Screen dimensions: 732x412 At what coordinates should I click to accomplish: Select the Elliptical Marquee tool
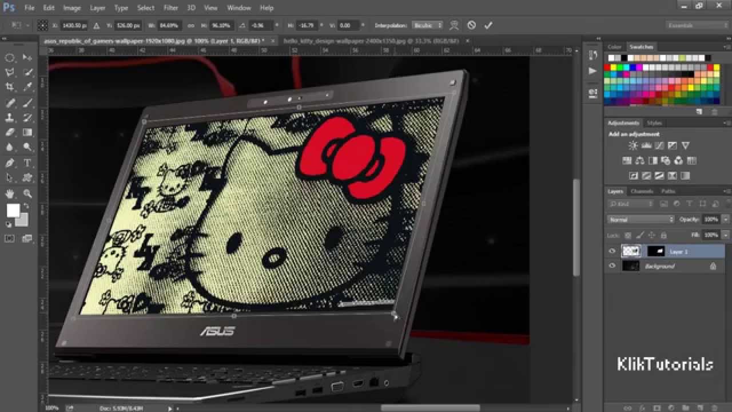pos(10,58)
